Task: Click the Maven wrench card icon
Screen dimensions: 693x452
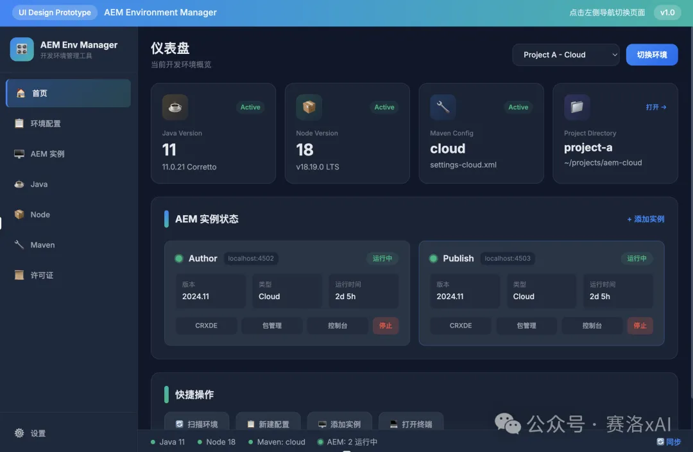Action: click(x=443, y=107)
